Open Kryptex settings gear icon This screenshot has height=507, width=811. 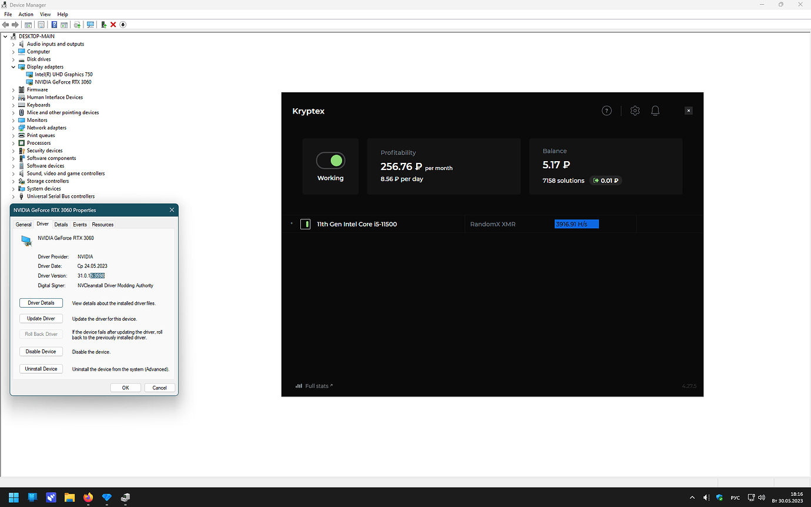[x=635, y=111]
